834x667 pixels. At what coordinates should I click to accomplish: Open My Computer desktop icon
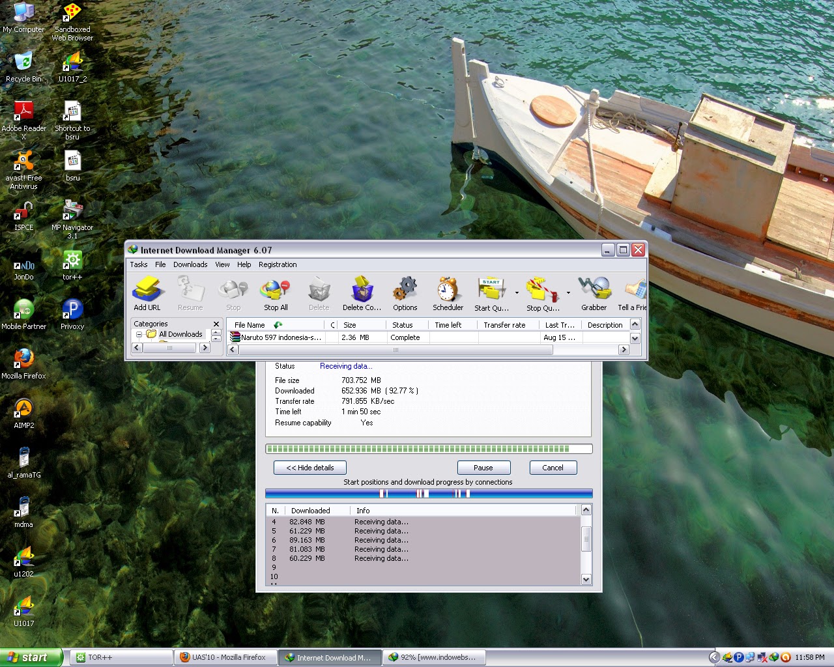(x=23, y=18)
